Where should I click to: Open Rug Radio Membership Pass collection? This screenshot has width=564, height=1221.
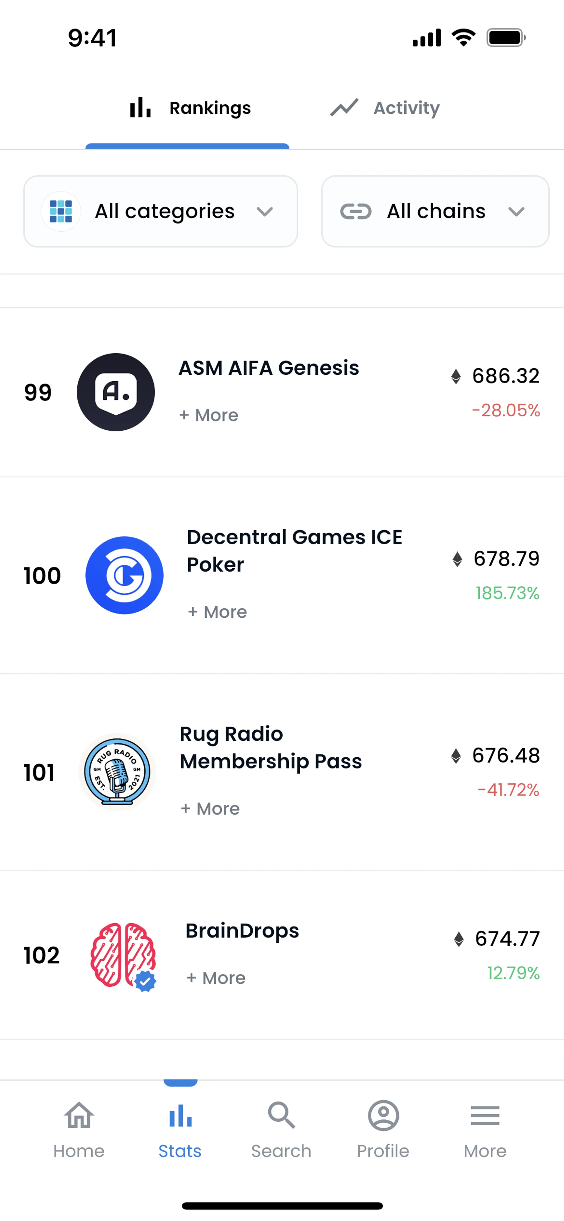pyautogui.click(x=271, y=748)
